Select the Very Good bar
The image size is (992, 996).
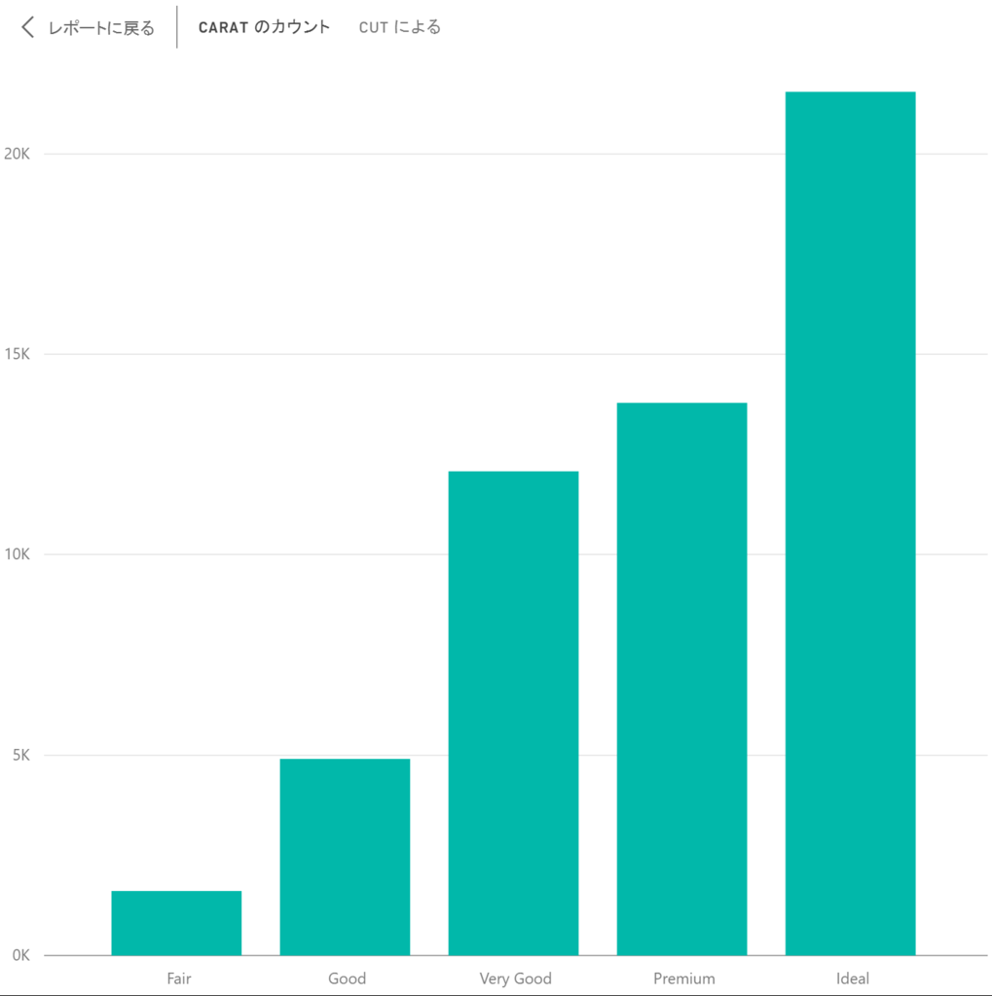[x=513, y=713]
